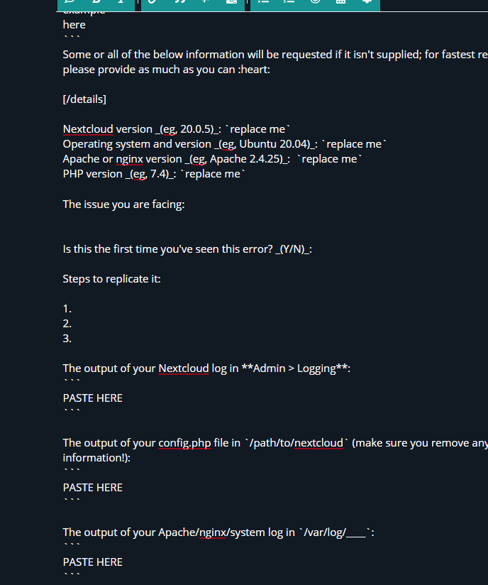Click the quote speech bubble toolbar icon
Image resolution: width=488 pixels, height=585 pixels.
[70, 1]
